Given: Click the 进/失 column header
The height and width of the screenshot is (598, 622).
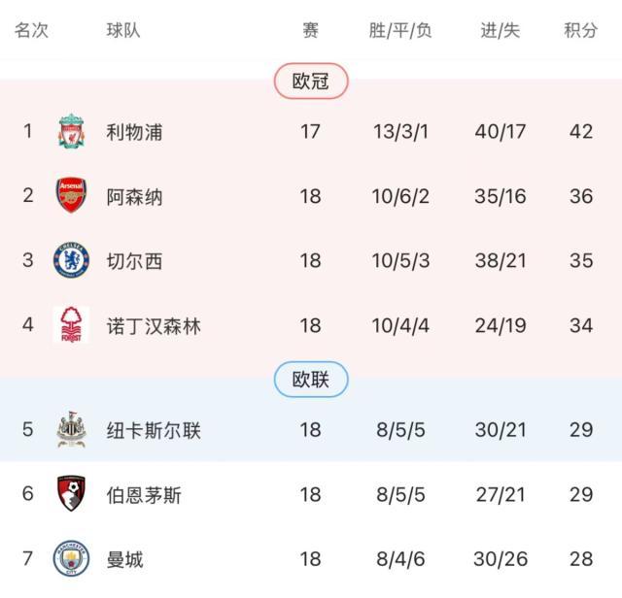Looking at the screenshot, I should (501, 30).
